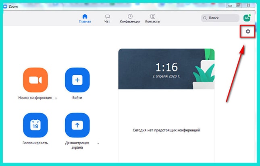The image size is (260, 166).
Task: Open the Контакты tab
Action: 152,18
